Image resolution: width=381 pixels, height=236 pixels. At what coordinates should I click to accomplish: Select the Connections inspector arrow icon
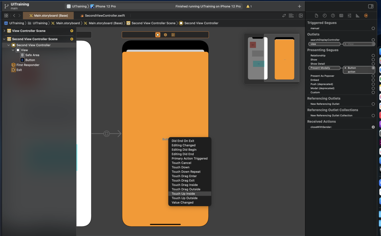click(x=366, y=16)
